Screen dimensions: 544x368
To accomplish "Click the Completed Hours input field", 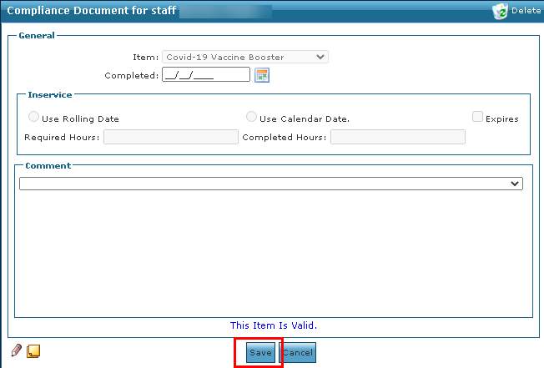I will (x=398, y=137).
